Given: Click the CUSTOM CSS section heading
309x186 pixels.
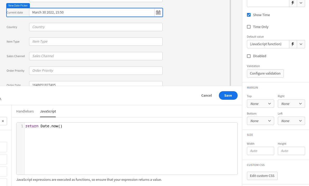Looking at the screenshot, I should pos(256,165).
